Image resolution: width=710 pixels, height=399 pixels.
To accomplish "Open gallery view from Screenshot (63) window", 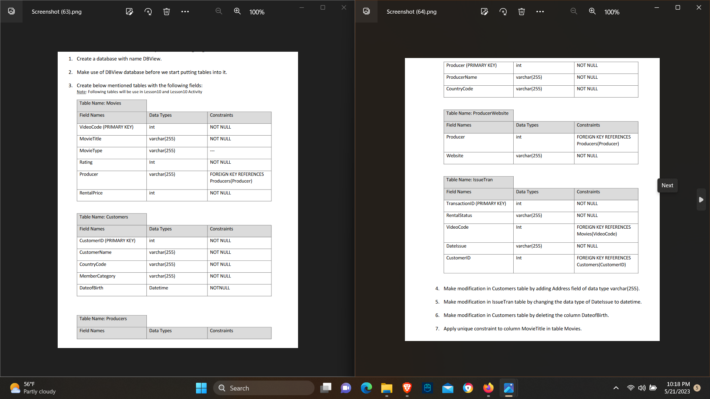I will pos(11,11).
